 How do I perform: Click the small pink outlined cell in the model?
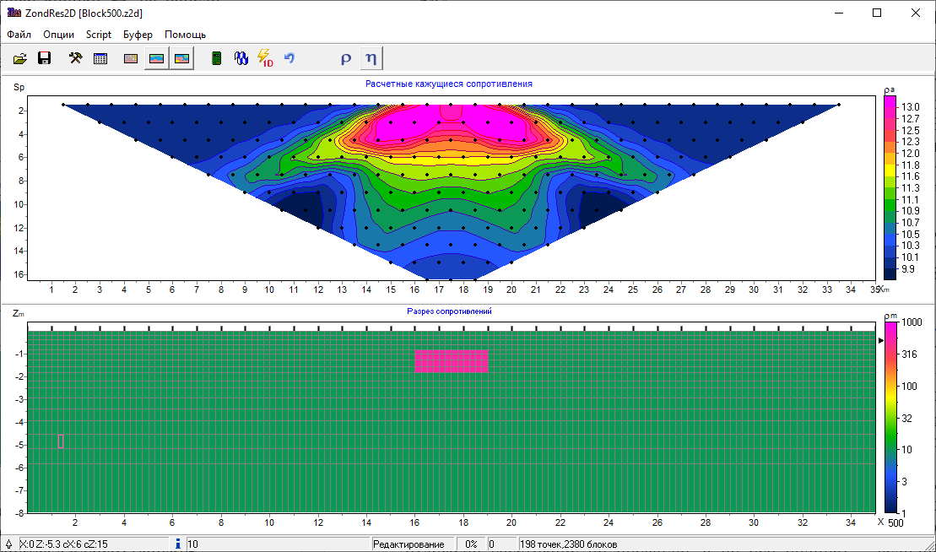(x=61, y=441)
